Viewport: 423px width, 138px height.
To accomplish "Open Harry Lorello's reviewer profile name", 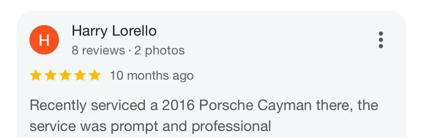I will [x=114, y=31].
